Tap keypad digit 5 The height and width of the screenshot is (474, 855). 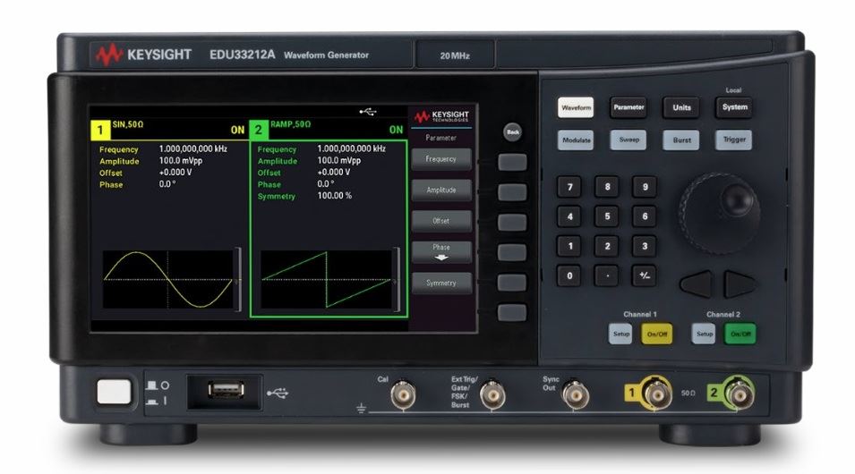pyautogui.click(x=607, y=216)
